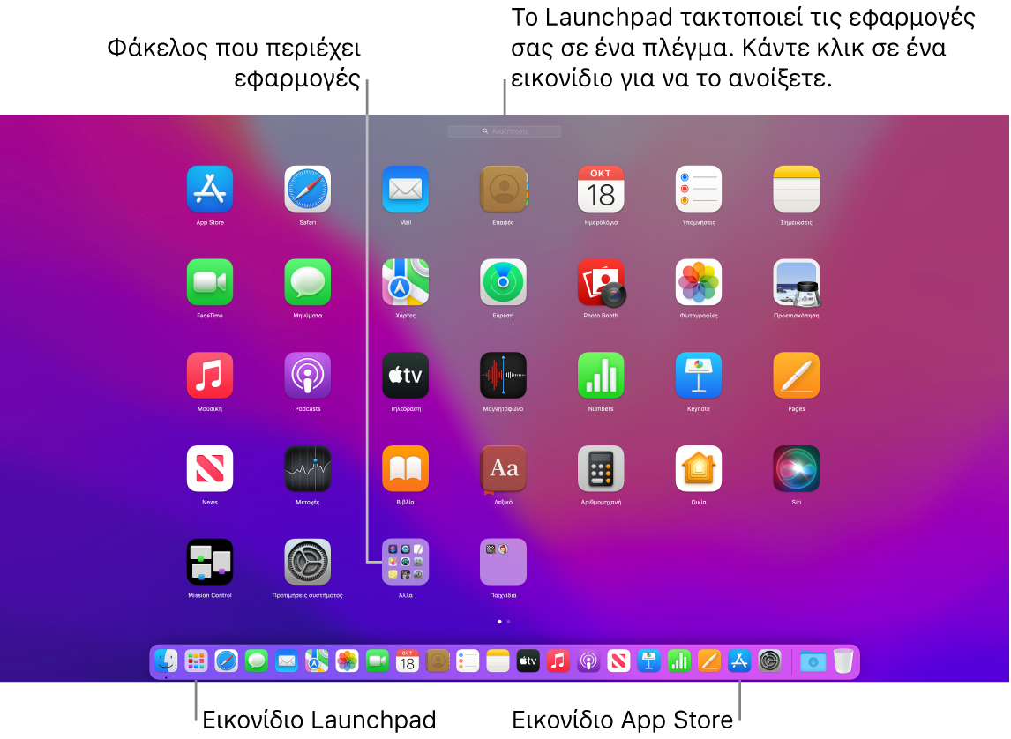Launch Μαγνητόφωνο (Voice Memos) app
The width and height of the screenshot is (1011, 739).
coord(503,375)
